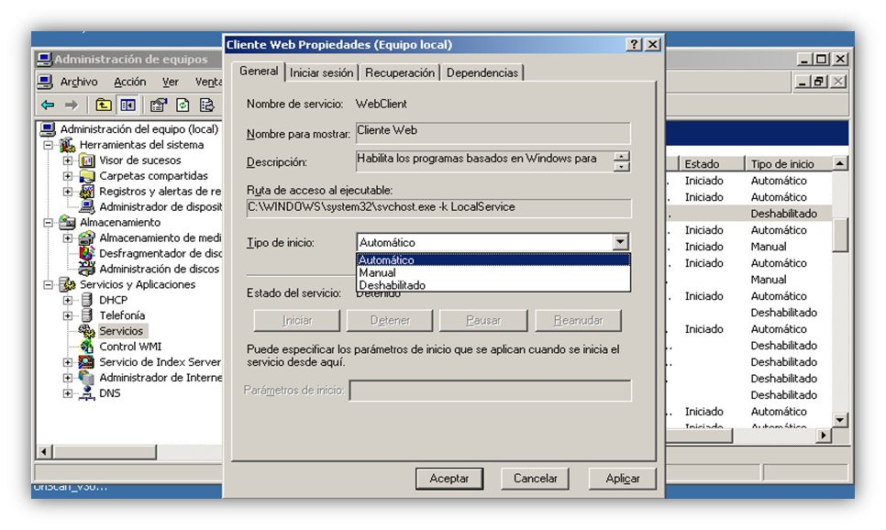Click the Tipo de inicio column header
886x530 pixels.
tap(788, 164)
